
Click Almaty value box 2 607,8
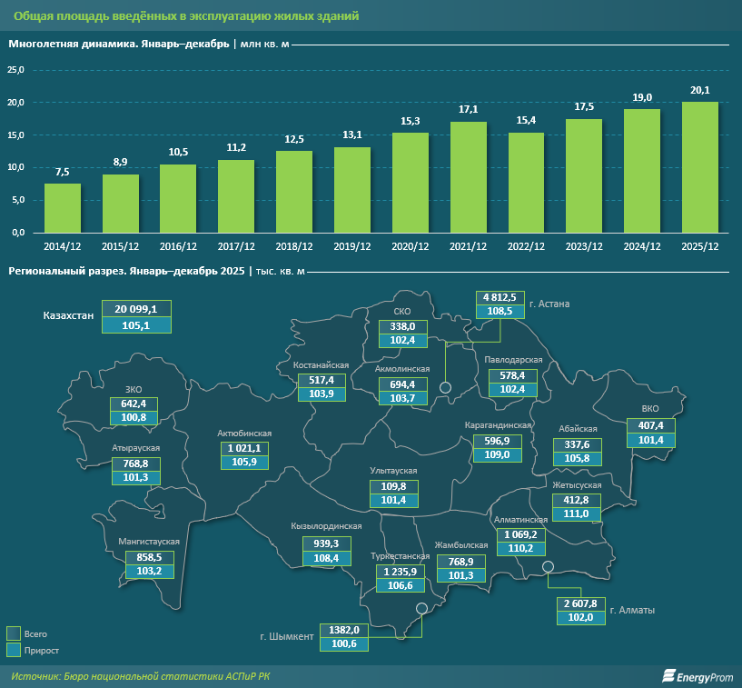(x=582, y=603)
